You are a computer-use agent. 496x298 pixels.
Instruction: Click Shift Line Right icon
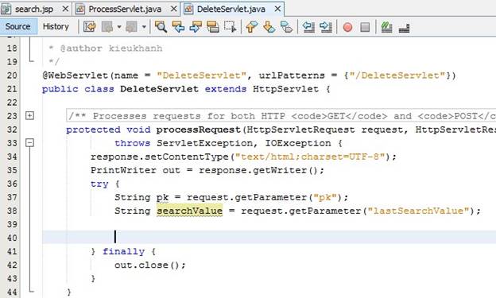tap(326, 27)
